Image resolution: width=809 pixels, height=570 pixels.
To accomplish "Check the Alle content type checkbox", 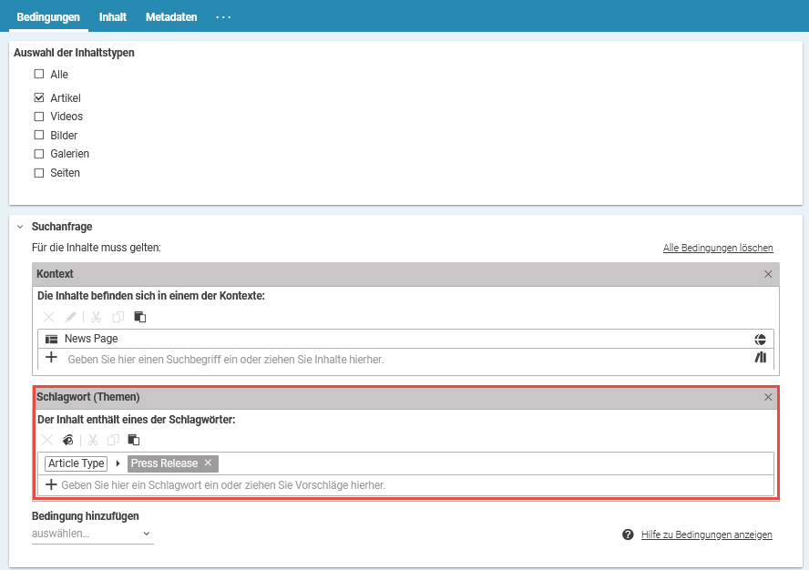I will pos(39,75).
